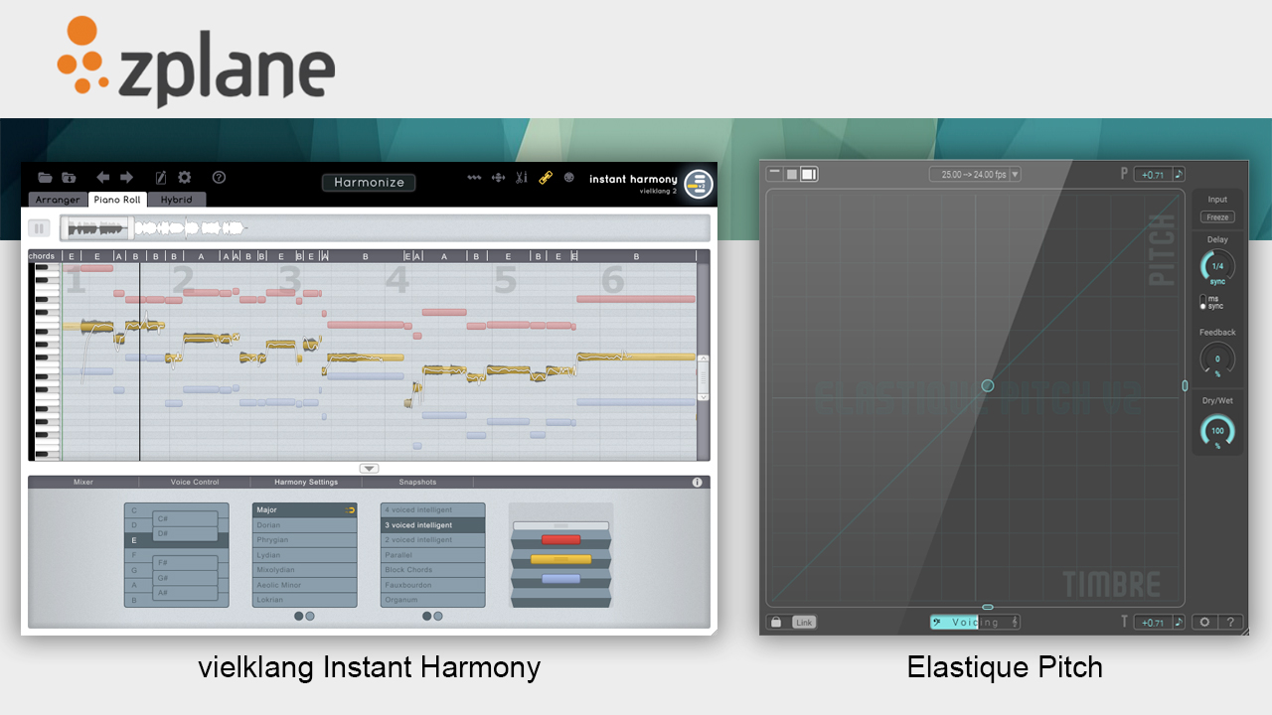
Task: Open the fps conversion dropdown
Action: [1015, 175]
